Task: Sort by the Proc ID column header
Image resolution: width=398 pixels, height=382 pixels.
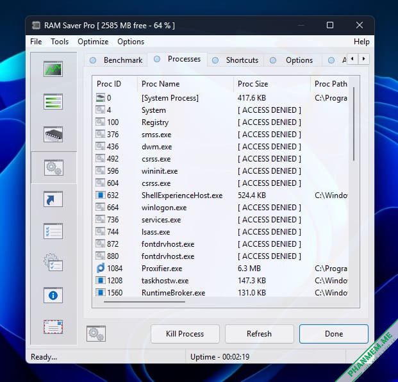Action: [115, 84]
